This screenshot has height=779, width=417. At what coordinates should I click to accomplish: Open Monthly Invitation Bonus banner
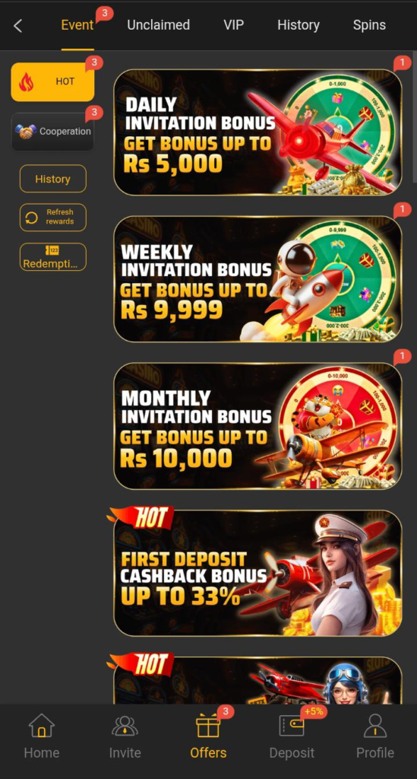click(x=257, y=426)
